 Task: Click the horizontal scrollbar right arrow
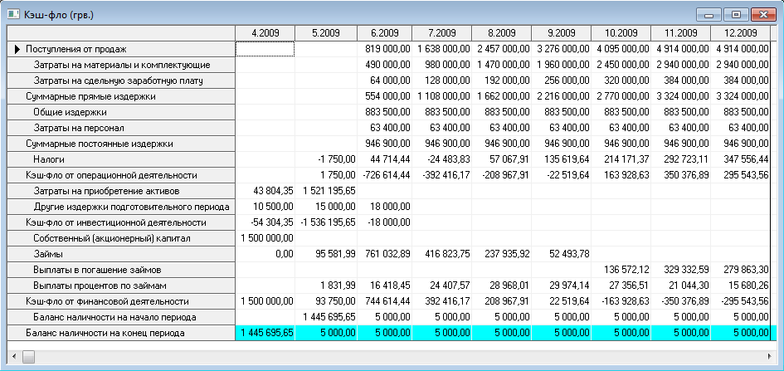pyautogui.click(x=770, y=357)
